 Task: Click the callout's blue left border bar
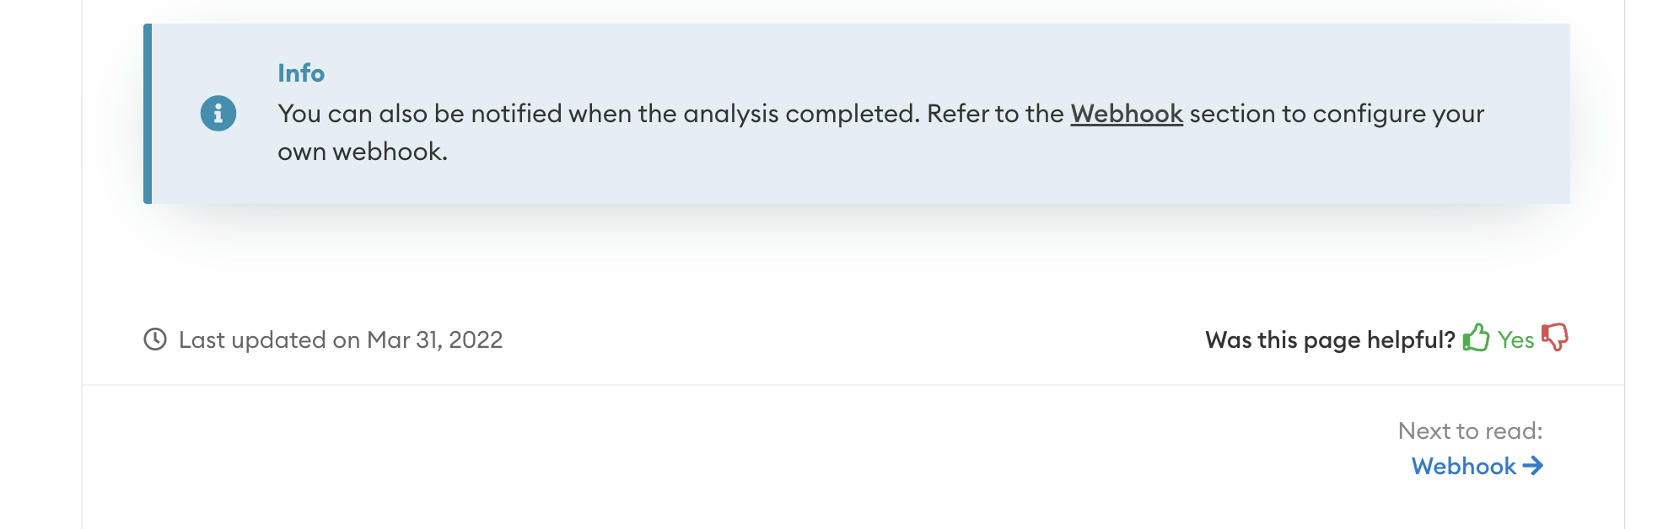click(x=148, y=114)
